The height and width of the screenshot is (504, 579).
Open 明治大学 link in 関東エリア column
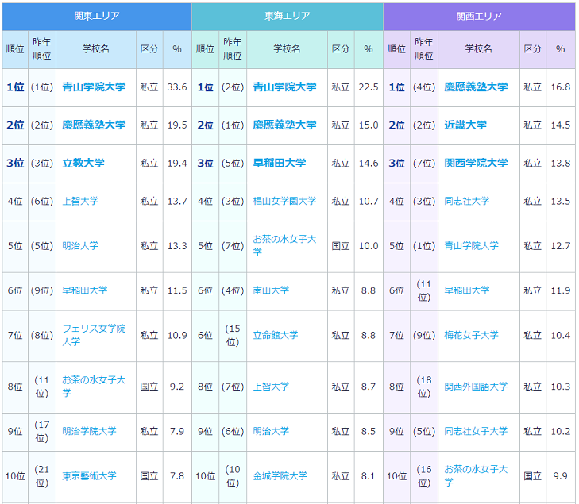click(80, 246)
